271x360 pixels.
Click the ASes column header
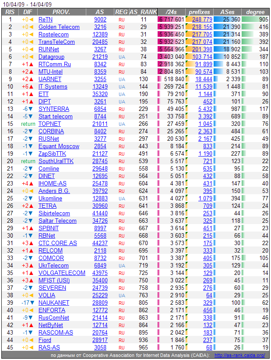[x=227, y=12]
